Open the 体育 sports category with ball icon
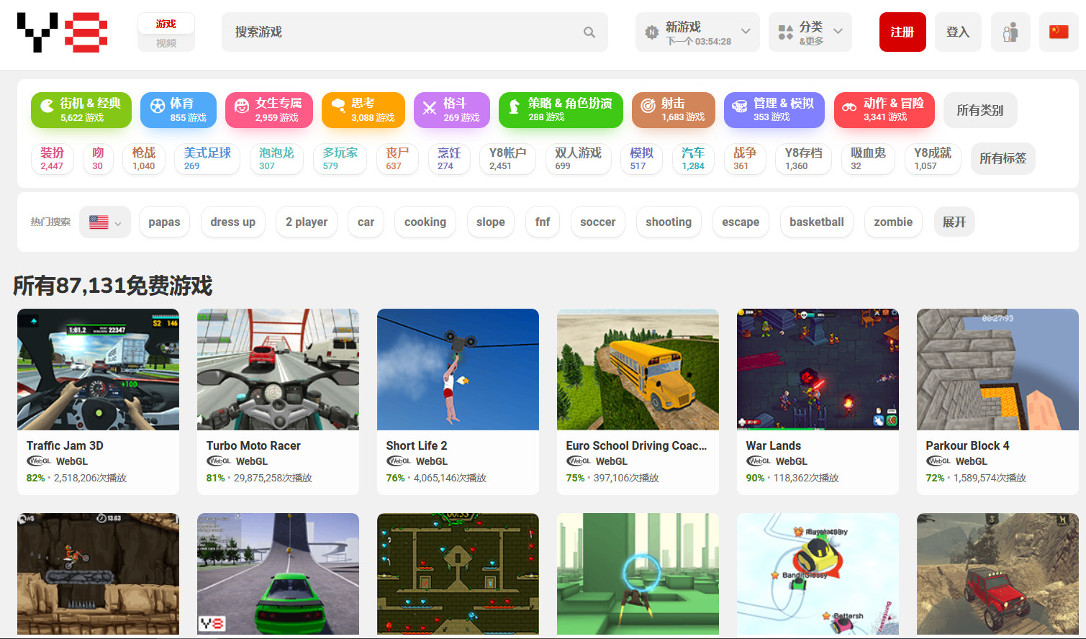Image resolution: width=1086 pixels, height=639 pixels. point(178,110)
